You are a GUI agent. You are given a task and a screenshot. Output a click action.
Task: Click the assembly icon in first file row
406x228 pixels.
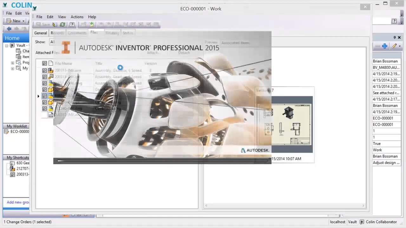(x=50, y=70)
